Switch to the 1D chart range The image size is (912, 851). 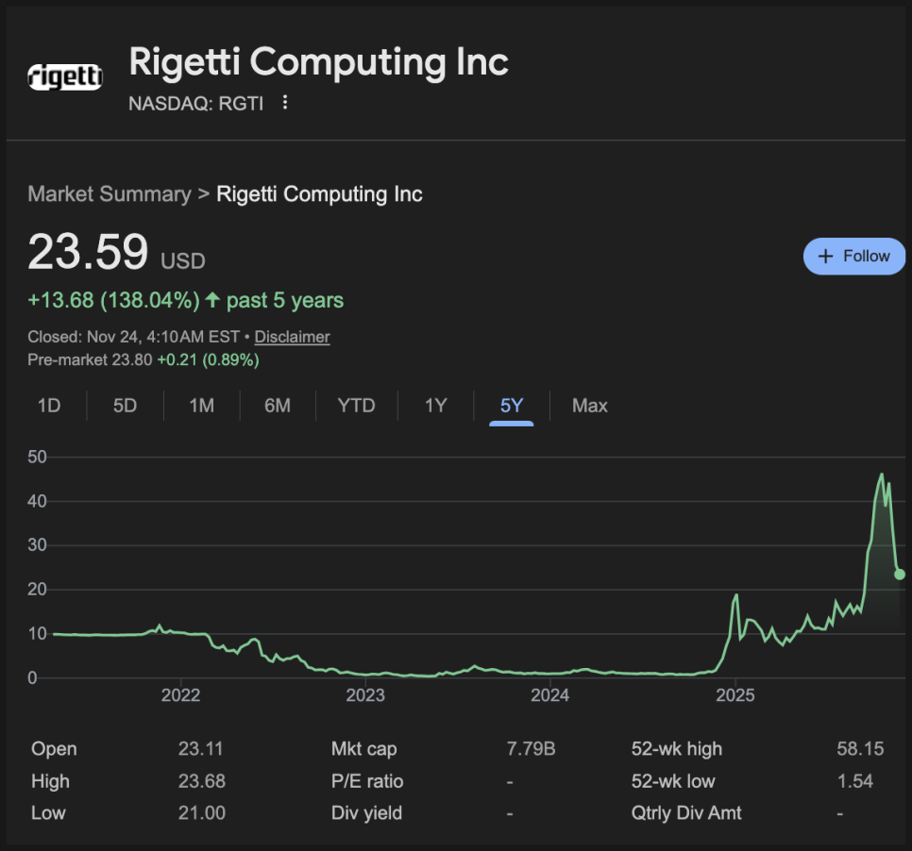pos(49,406)
